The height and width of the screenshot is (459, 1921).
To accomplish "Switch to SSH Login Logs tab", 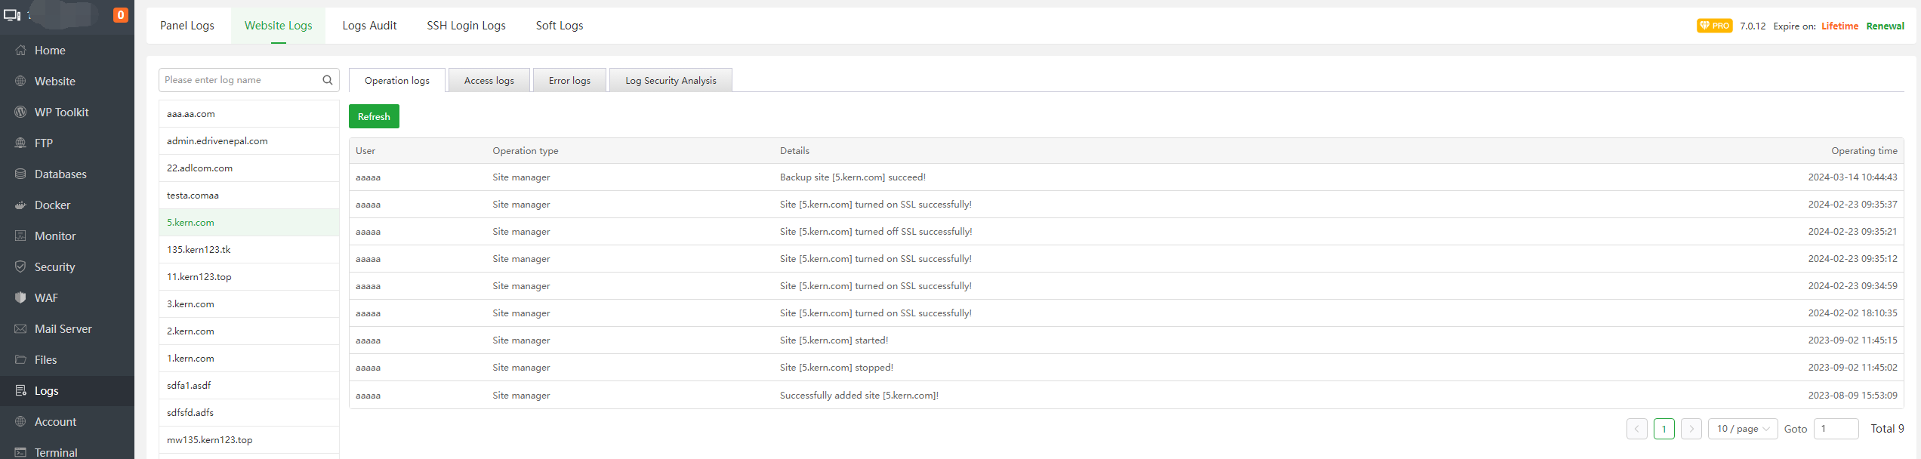I will click(x=466, y=26).
